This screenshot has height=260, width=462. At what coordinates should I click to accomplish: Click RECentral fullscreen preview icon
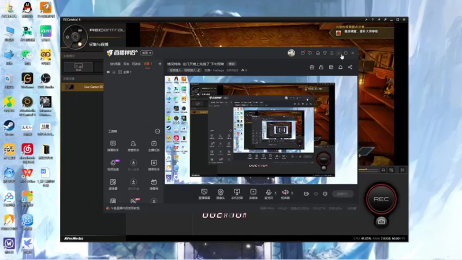pyautogui.click(x=402, y=170)
